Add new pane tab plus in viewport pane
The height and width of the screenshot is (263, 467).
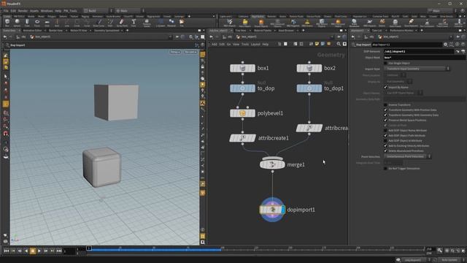(127, 31)
